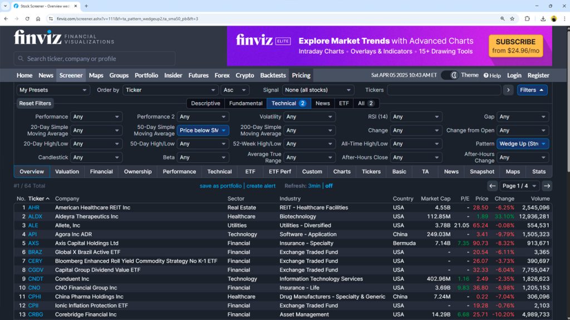
Task: Sort by Market Cap column header
Action: [x=435, y=199]
